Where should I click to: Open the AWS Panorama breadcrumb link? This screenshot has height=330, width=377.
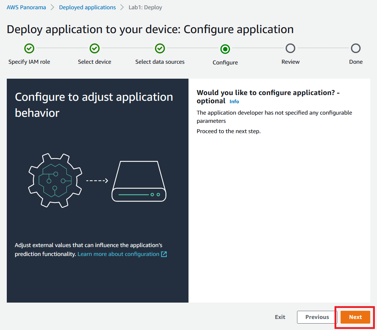(x=26, y=7)
